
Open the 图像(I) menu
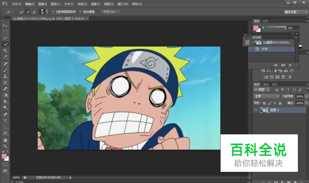click(x=42, y=4)
